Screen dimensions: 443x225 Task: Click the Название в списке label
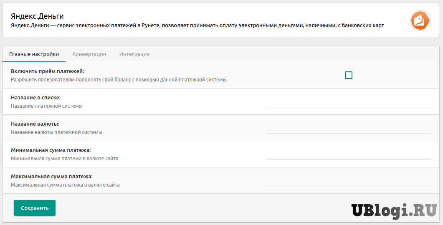tap(36, 98)
